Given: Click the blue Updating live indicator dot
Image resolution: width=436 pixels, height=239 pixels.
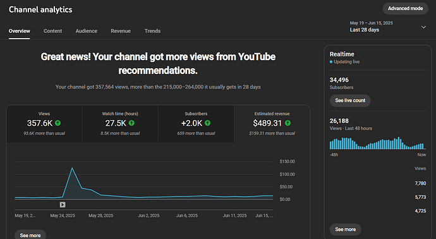Looking at the screenshot, I should pos(331,62).
